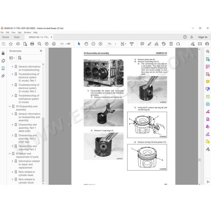
Task: Switch to the Tools tab
Action: [17, 37]
